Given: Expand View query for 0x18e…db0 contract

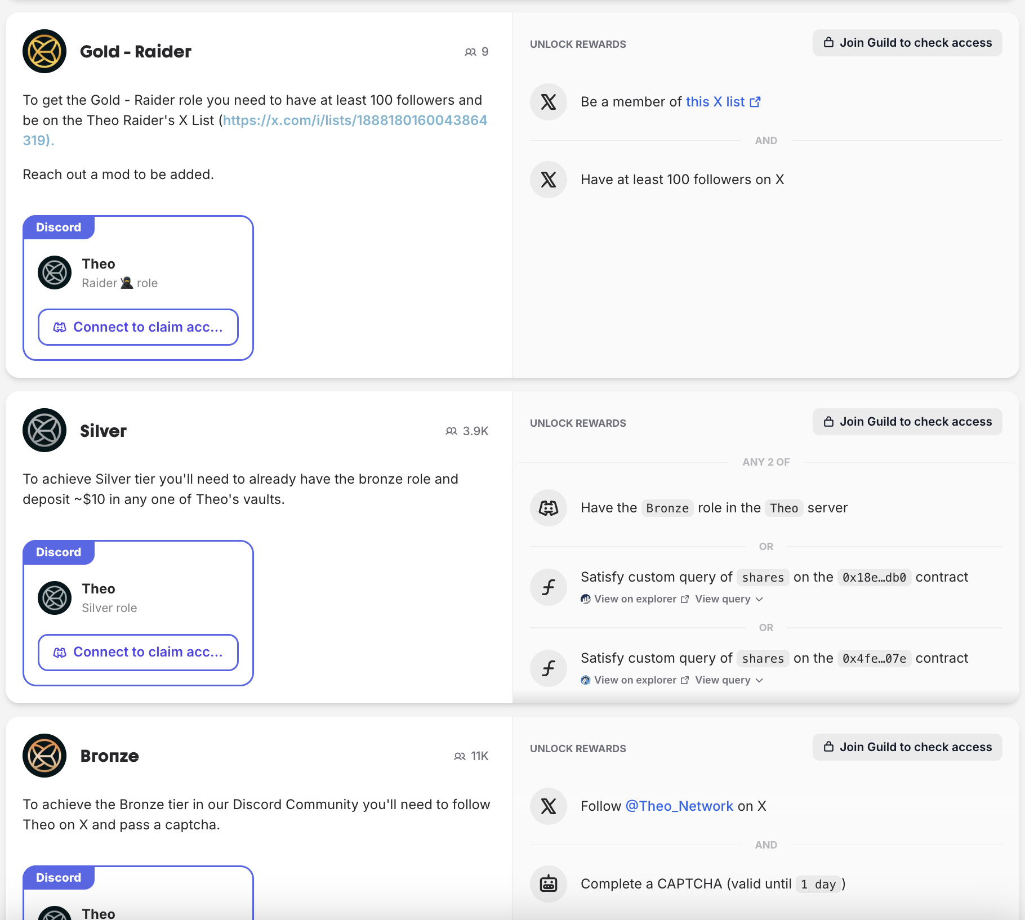Looking at the screenshot, I should tap(729, 599).
